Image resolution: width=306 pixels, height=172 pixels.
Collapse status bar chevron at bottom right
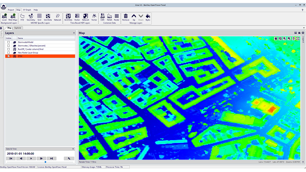pos(303,162)
